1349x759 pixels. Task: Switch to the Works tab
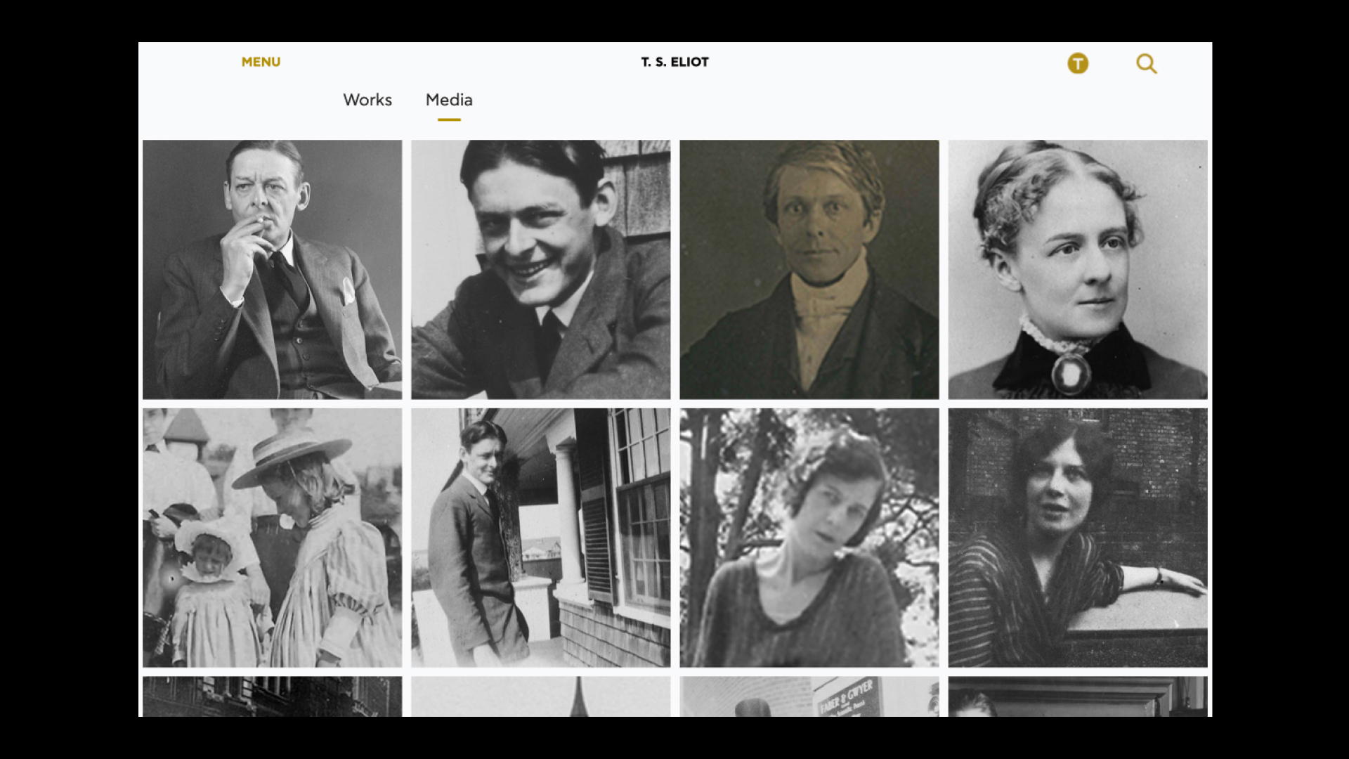point(367,100)
